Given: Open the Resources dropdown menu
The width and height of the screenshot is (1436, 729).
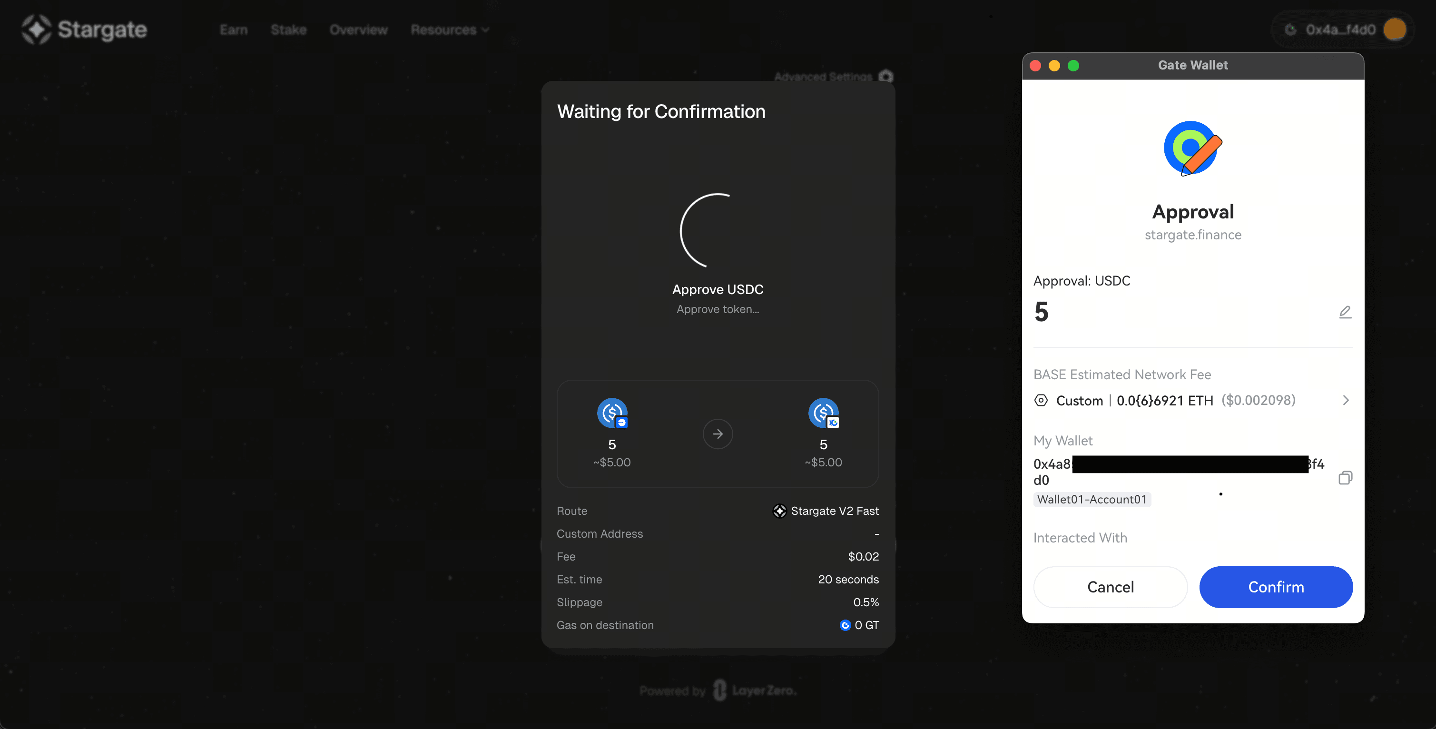Looking at the screenshot, I should click(449, 30).
